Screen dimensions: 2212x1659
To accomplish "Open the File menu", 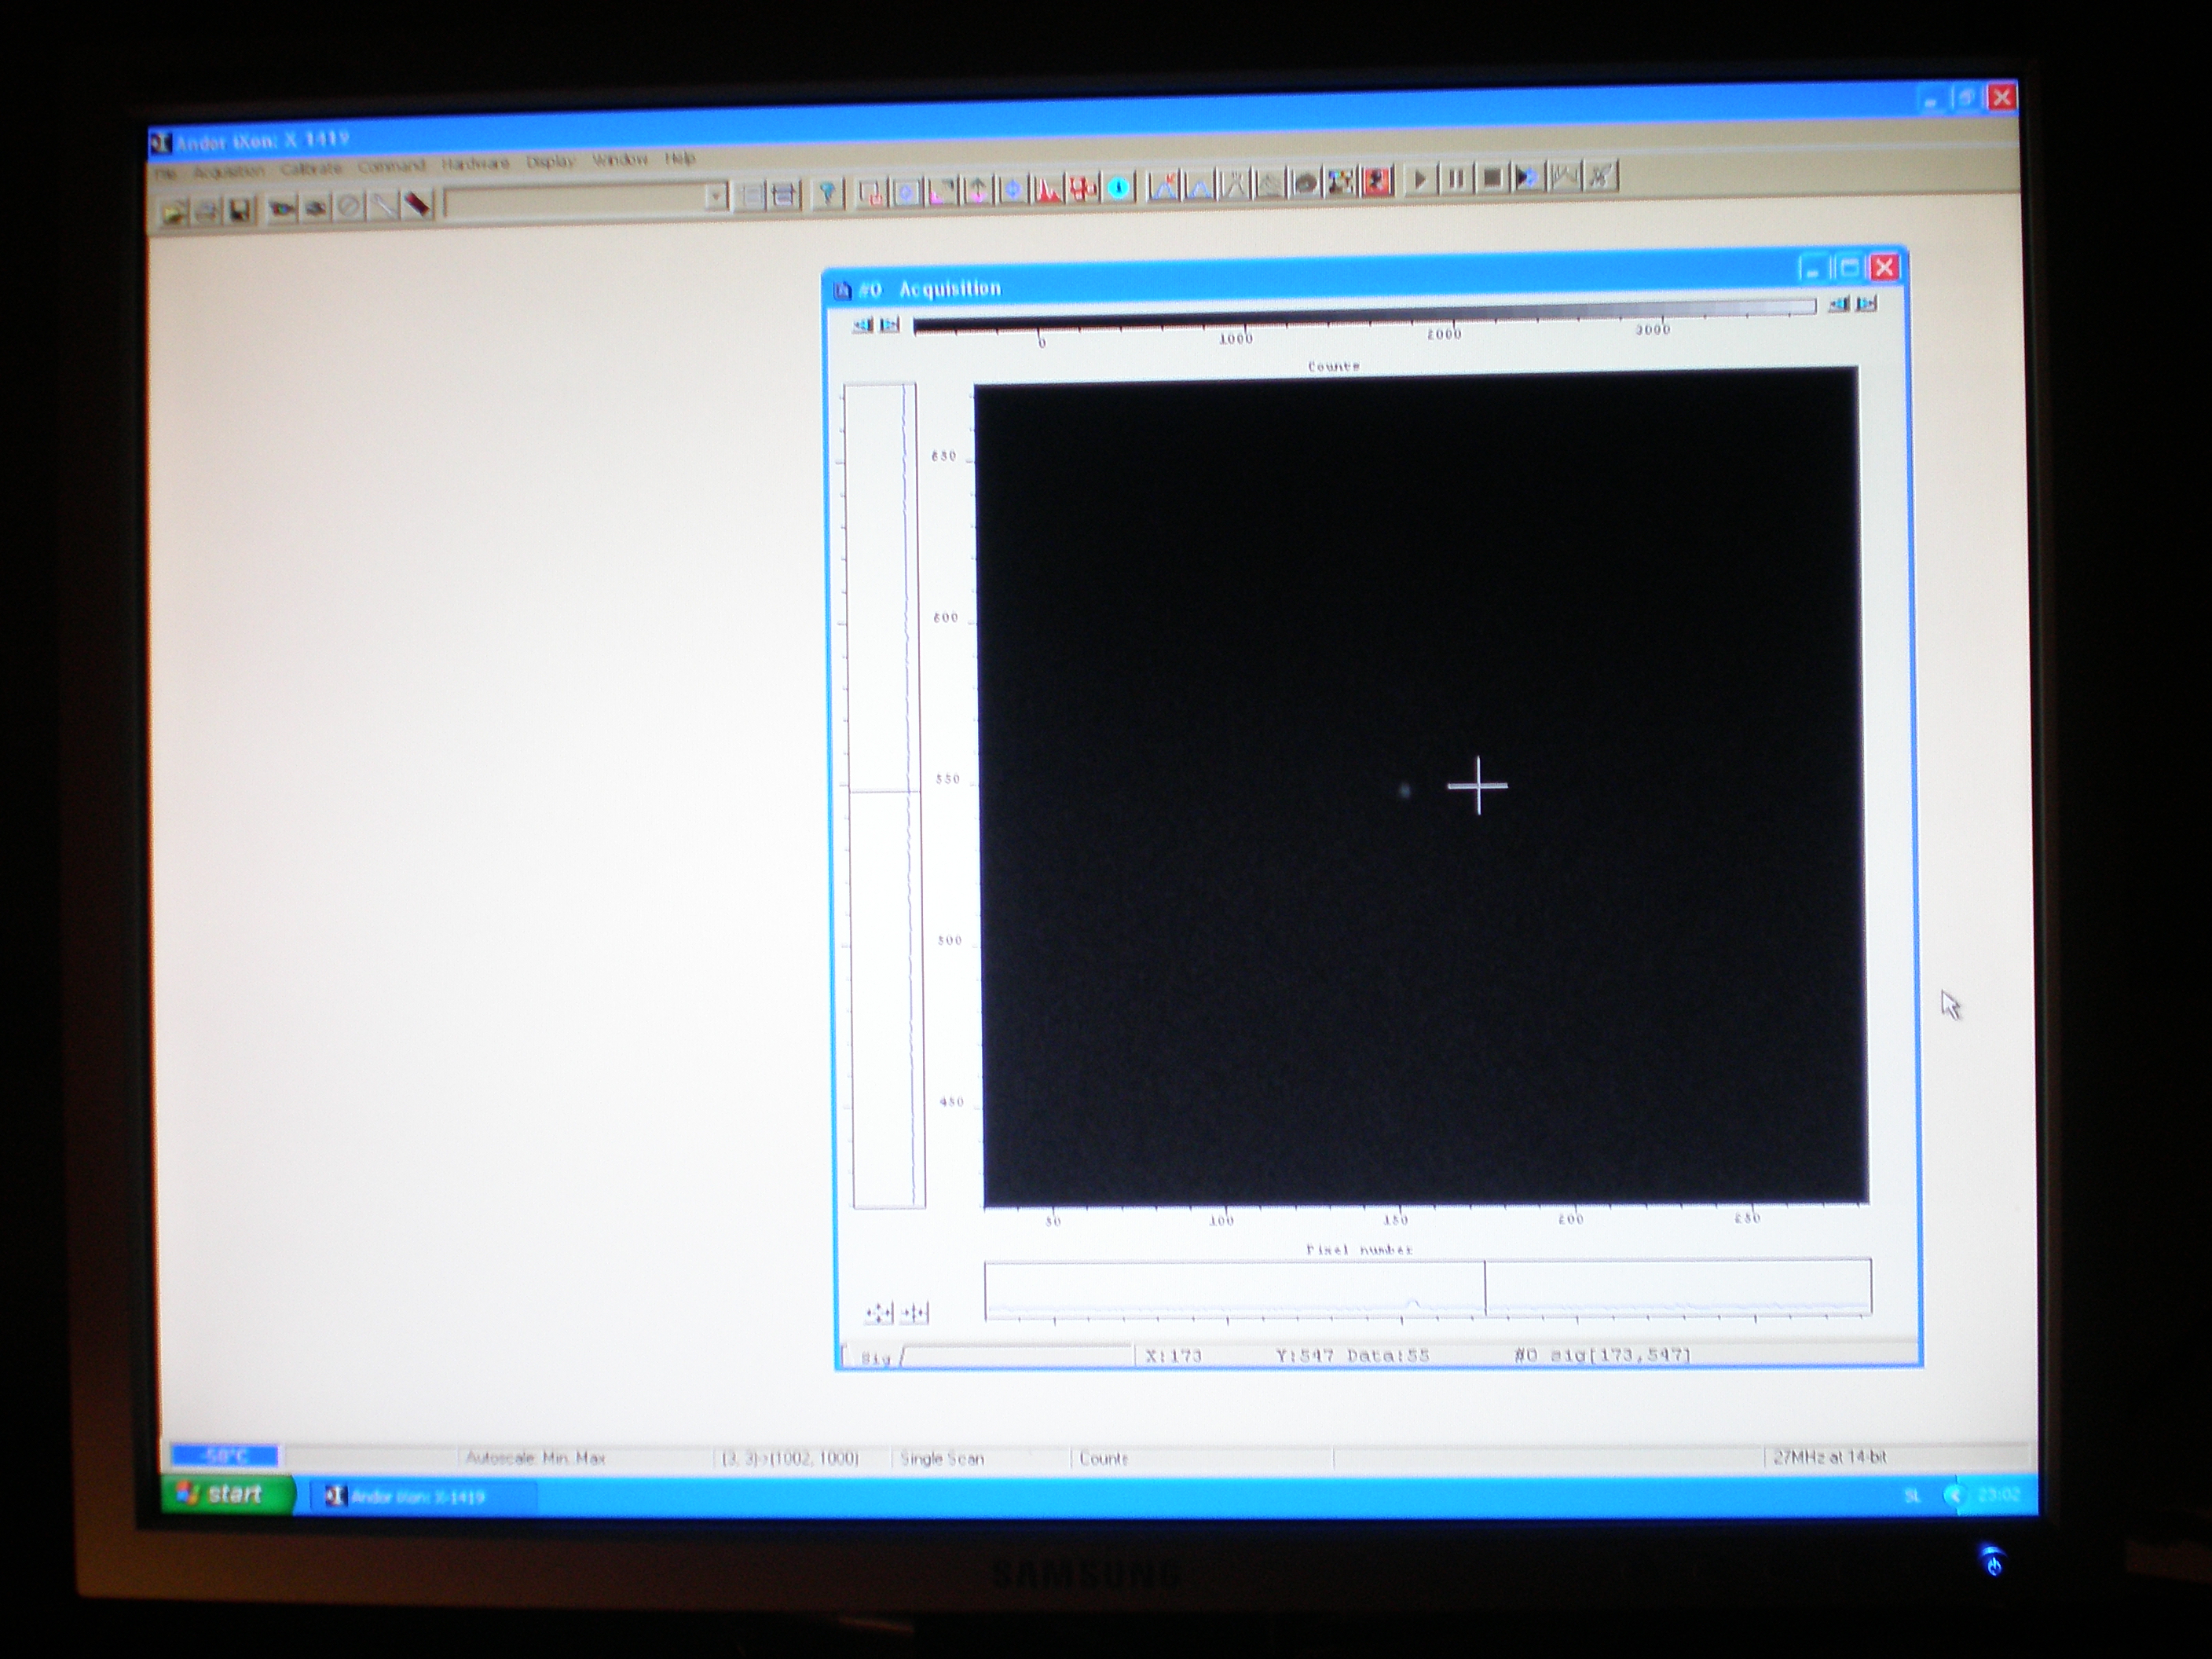I will pos(166,174).
